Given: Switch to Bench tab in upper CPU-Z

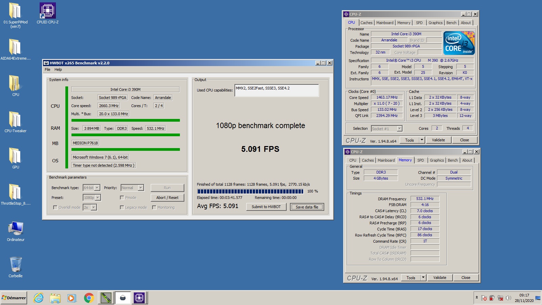Looking at the screenshot, I should [451, 23].
